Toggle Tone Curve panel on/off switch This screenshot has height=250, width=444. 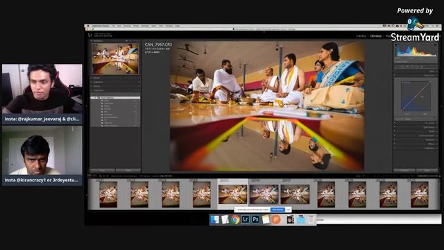click(x=395, y=76)
